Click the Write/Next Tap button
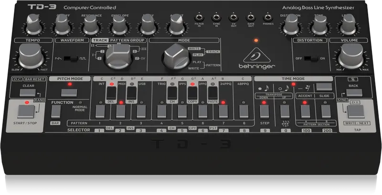The width and height of the screenshot is (382, 195). 356,112
